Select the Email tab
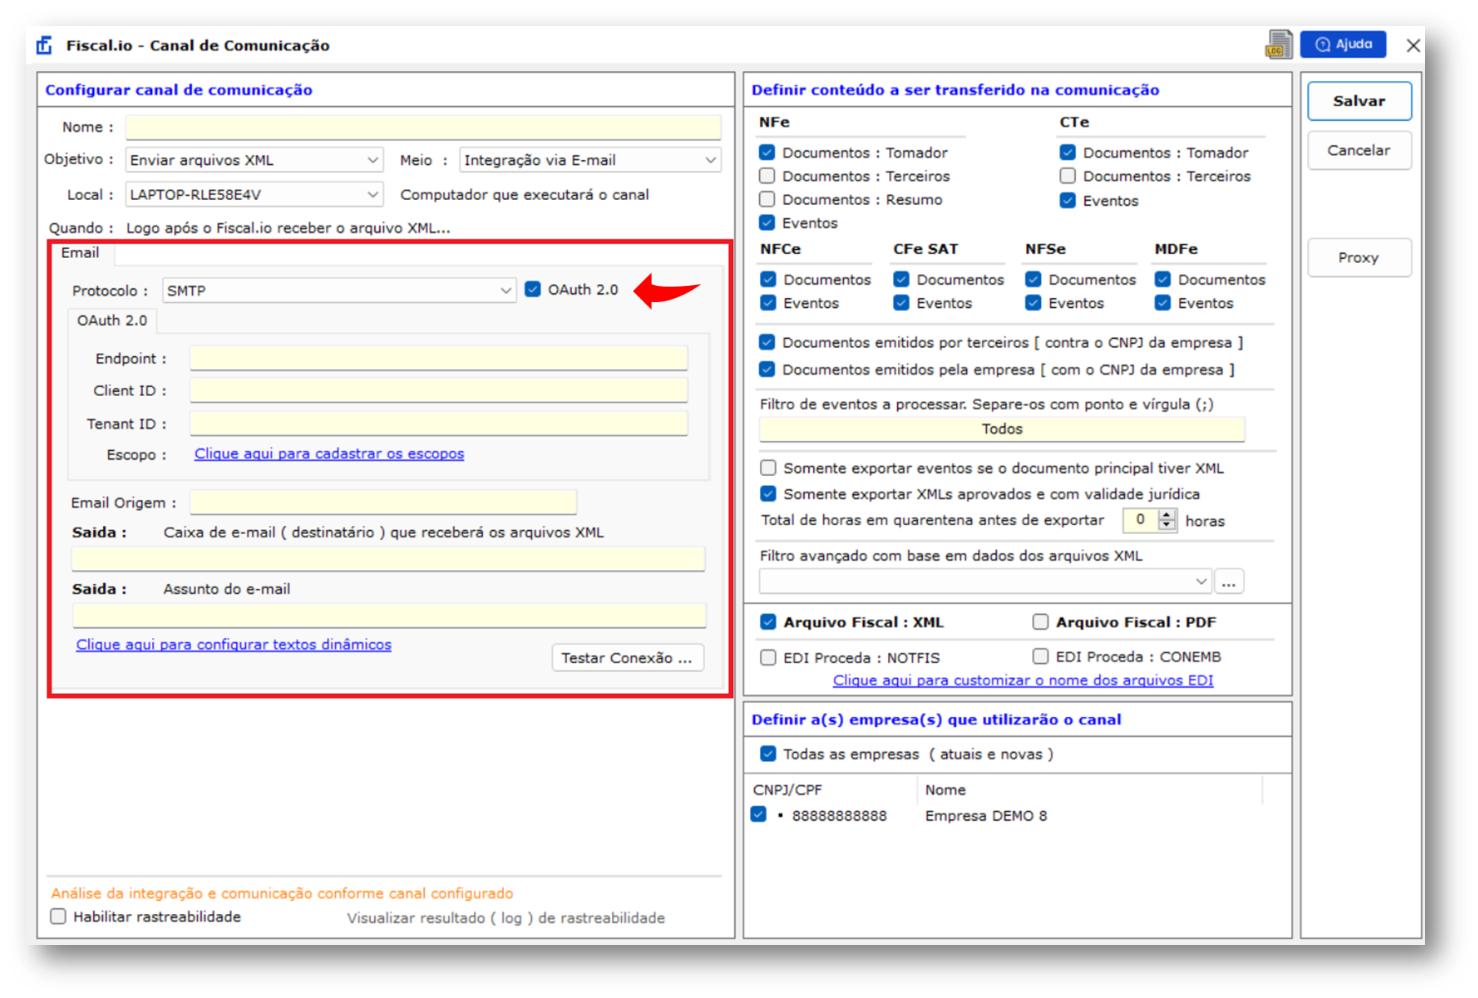This screenshot has width=1478, height=998. click(80, 253)
